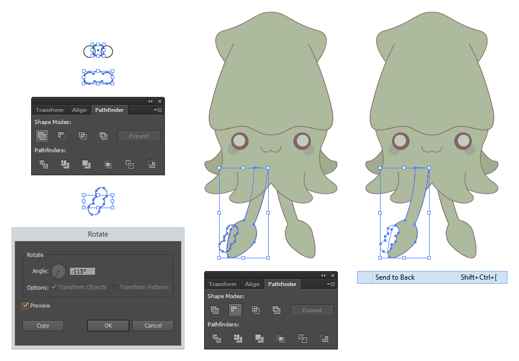Click Exclude in the panel above the Rotate dialog

click(104, 136)
